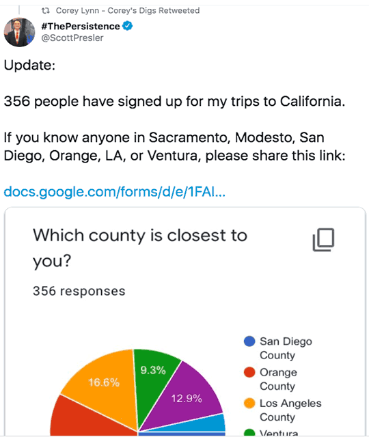Click the San Diego County blue legend dot

click(249, 341)
